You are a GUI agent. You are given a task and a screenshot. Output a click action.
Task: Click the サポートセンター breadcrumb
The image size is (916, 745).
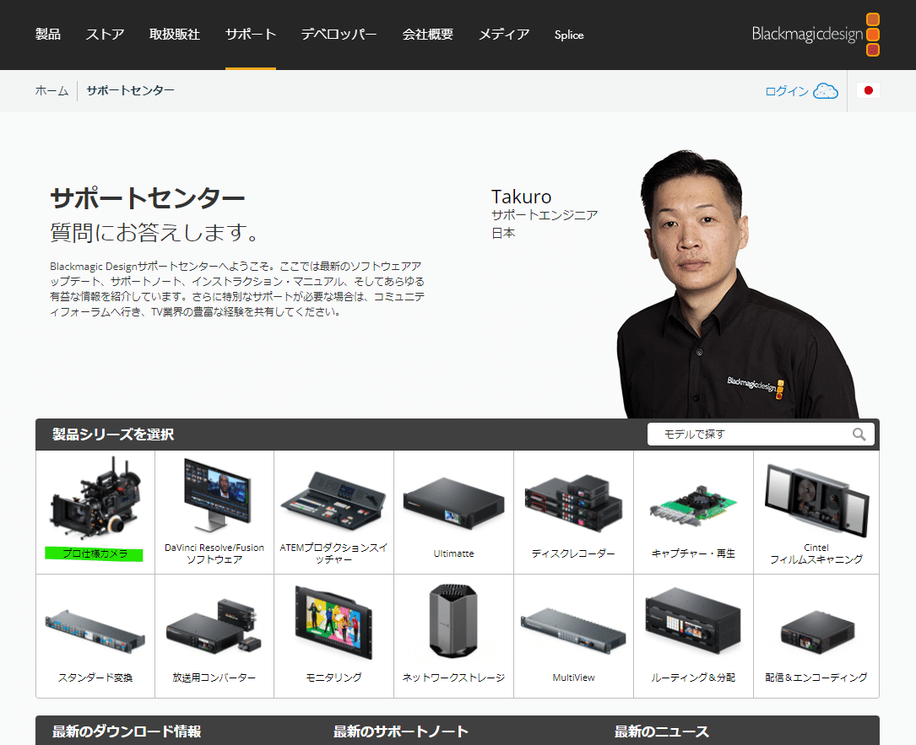click(x=130, y=90)
